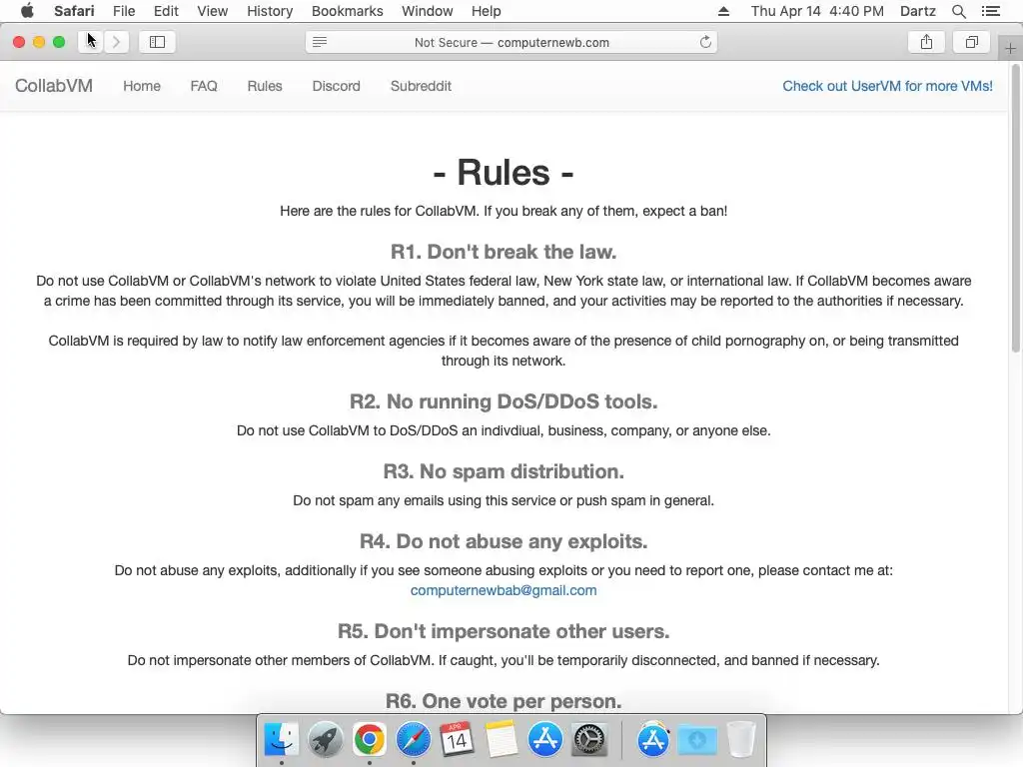Click the Safari forward arrow button

[116, 42]
